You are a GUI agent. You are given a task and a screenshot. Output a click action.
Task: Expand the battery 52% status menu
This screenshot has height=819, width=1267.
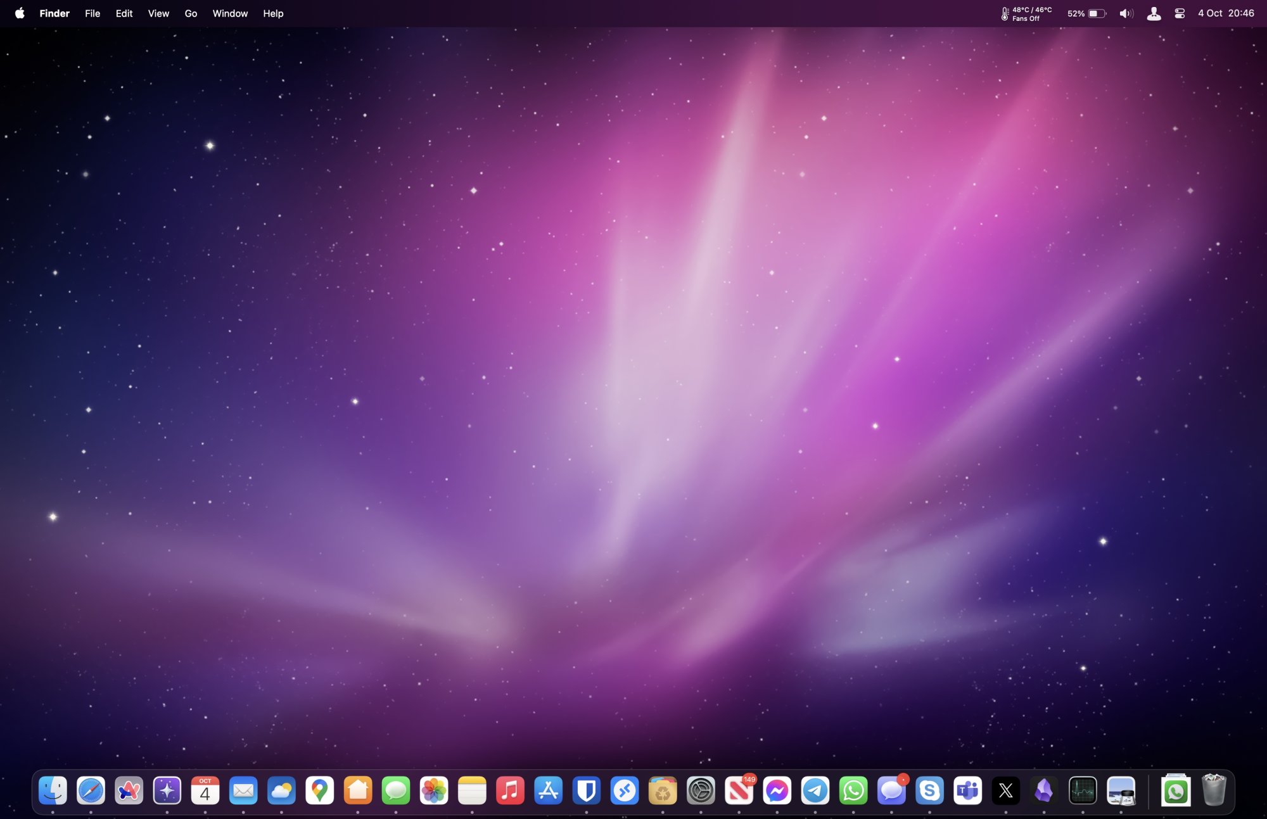(x=1086, y=13)
